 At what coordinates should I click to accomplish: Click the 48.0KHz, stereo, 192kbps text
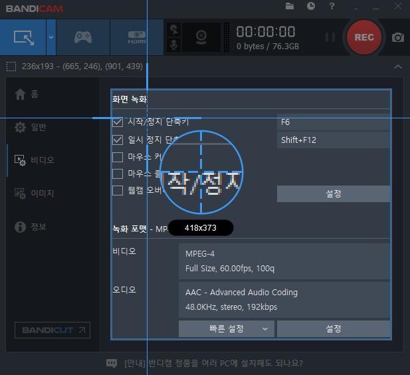click(231, 307)
